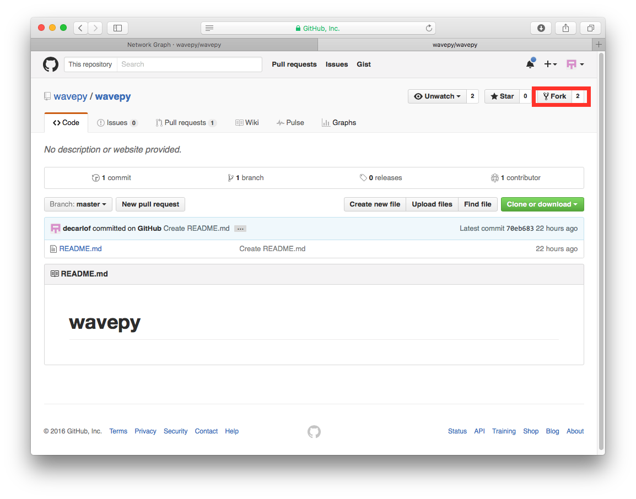Open Safari's Reader view icon in address bar
636x499 pixels.
[x=209, y=28]
